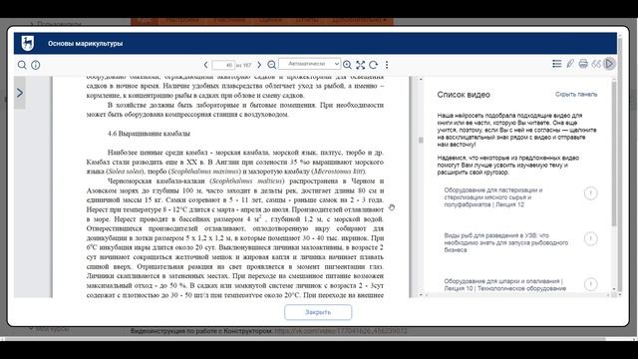Open the search magnifier in the reader toolbar
The width and height of the screenshot is (638, 359).
tap(22, 65)
